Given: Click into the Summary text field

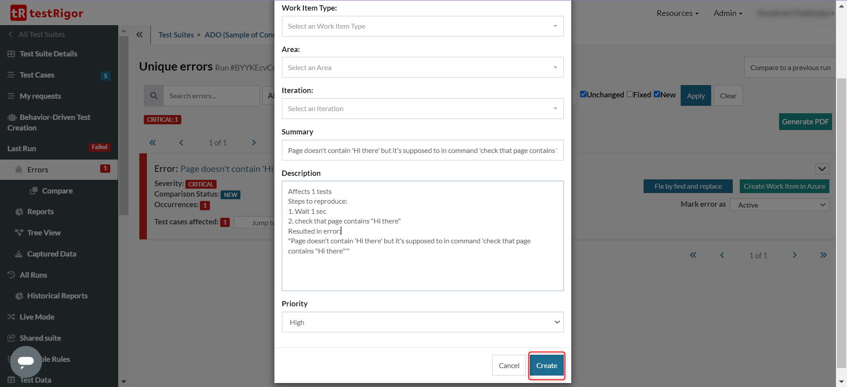Looking at the screenshot, I should [x=422, y=150].
